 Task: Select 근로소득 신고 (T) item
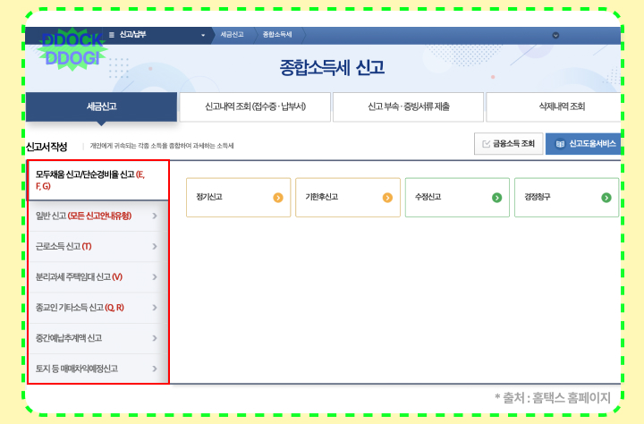click(x=98, y=247)
